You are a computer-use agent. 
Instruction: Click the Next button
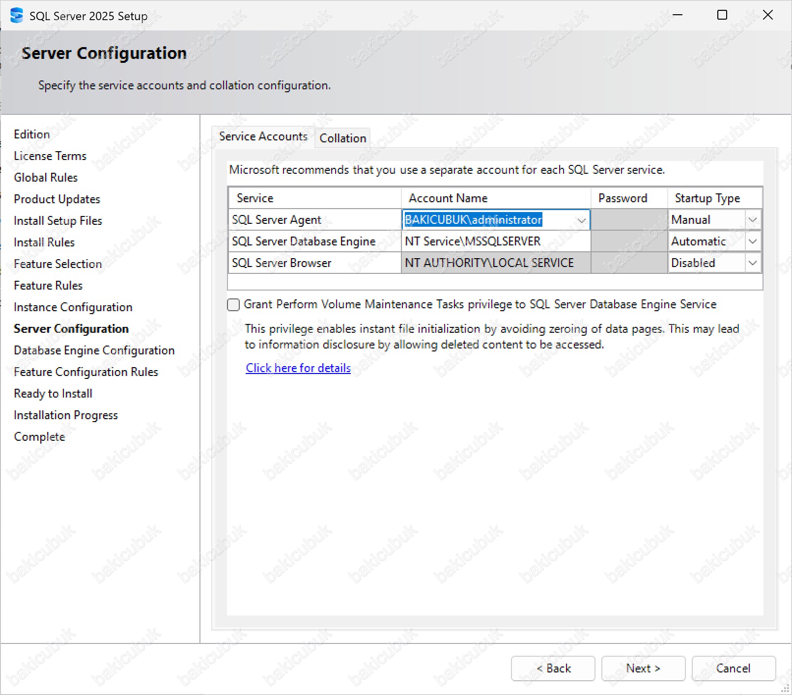coord(643,668)
